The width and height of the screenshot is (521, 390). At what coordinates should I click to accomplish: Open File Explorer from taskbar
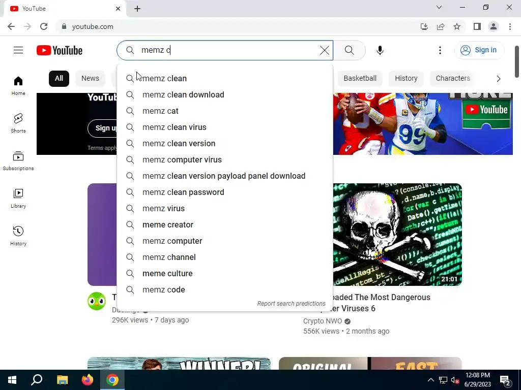click(62, 380)
